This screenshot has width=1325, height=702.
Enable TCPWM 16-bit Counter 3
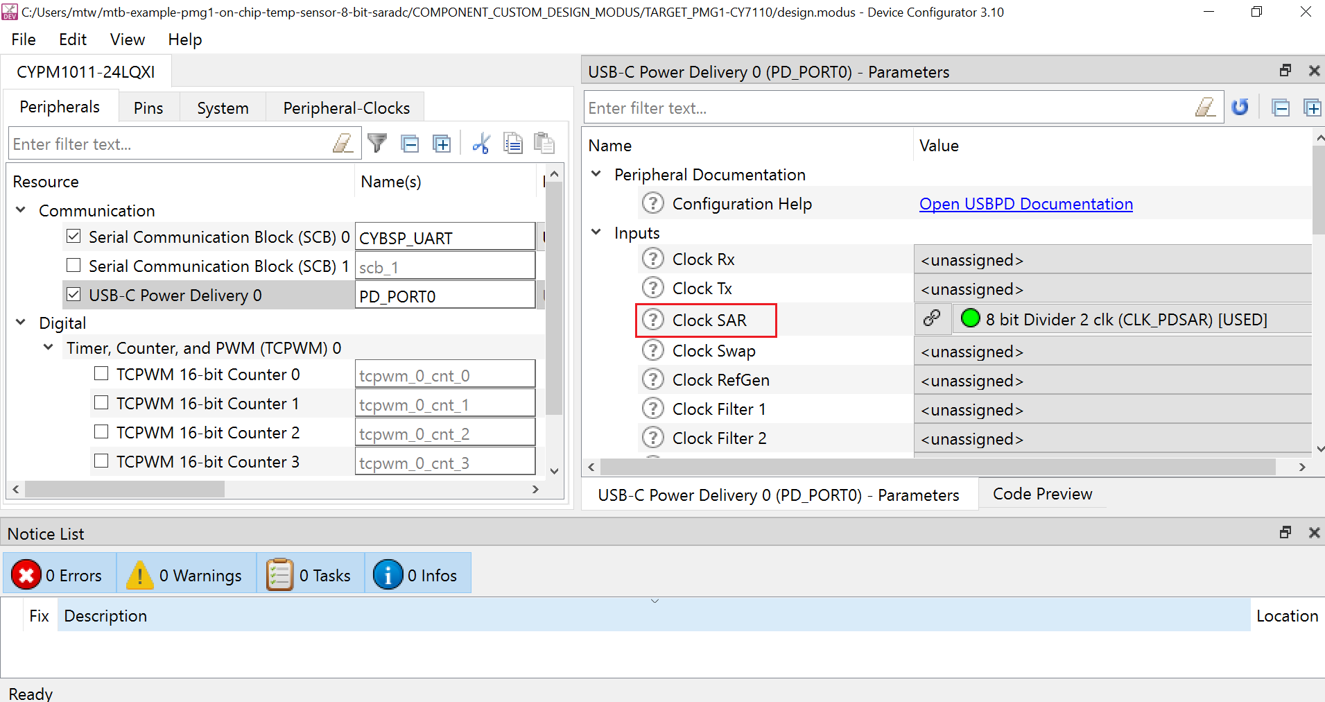(x=101, y=461)
